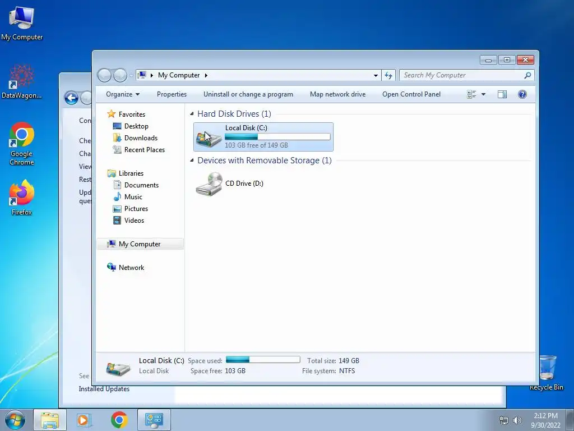
Task: Click Installed Updates in the background window
Action: (104, 389)
